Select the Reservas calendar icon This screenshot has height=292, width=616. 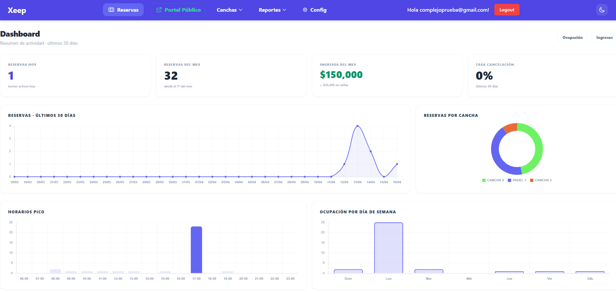(x=111, y=10)
